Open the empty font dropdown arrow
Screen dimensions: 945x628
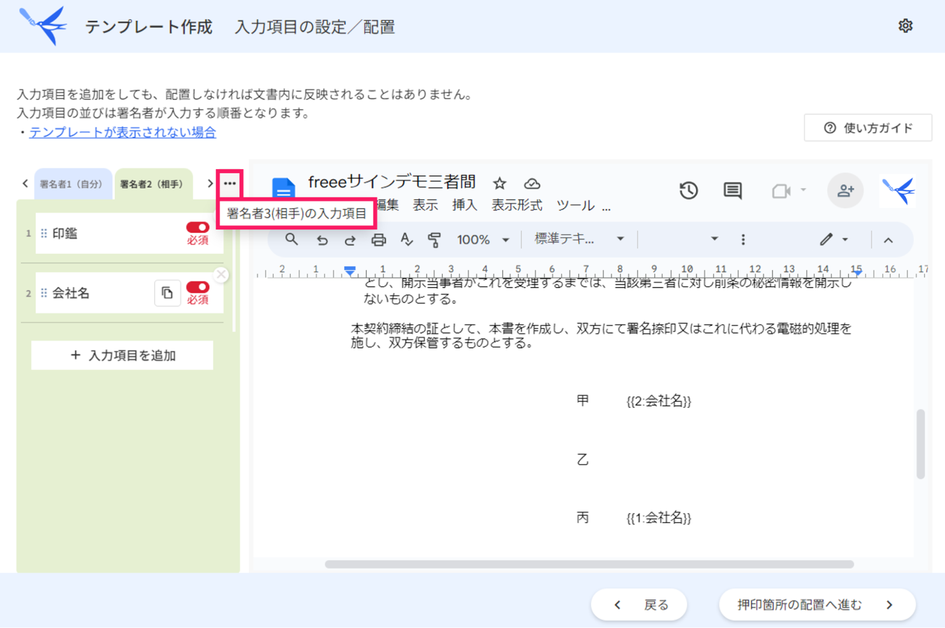(714, 239)
